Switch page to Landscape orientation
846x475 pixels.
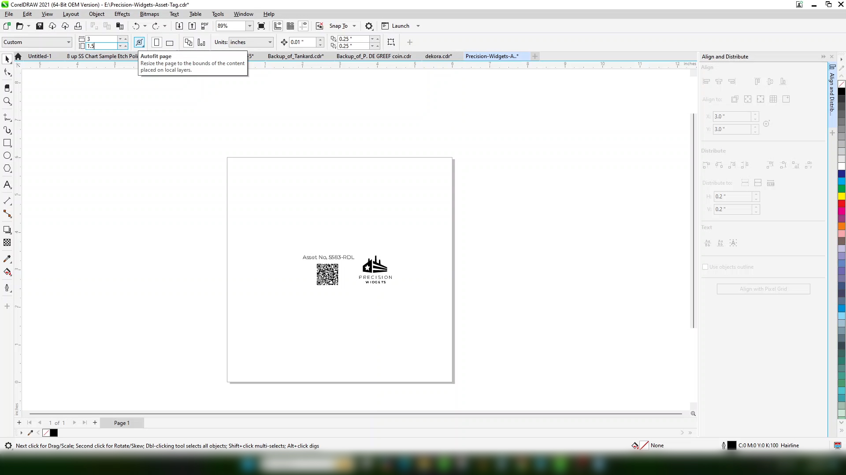[x=170, y=43]
